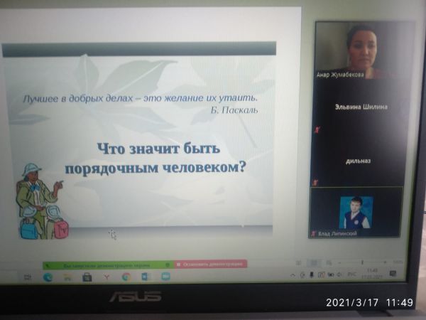
Task: Select Влад Липинский's video thumbnail
Action: (356, 212)
